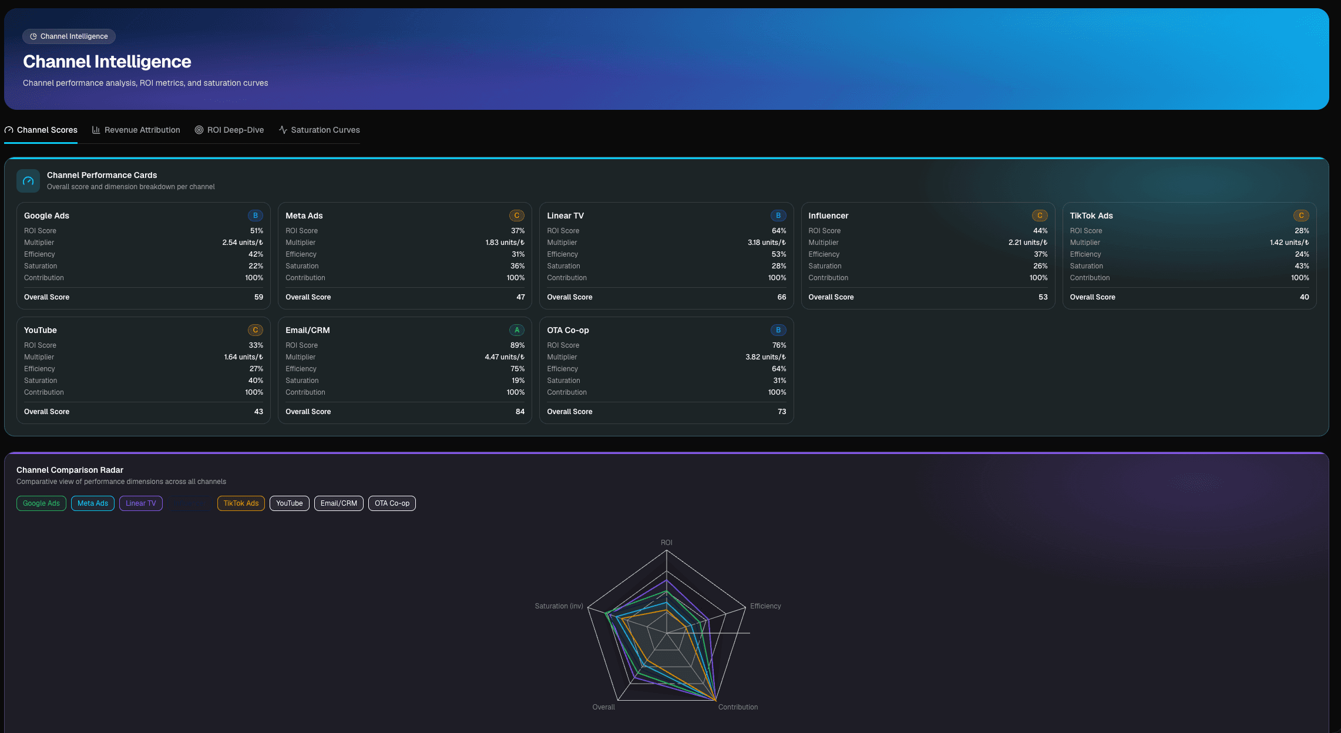Click the TikTok Ads C grade badge
The height and width of the screenshot is (733, 1341).
pos(1301,216)
